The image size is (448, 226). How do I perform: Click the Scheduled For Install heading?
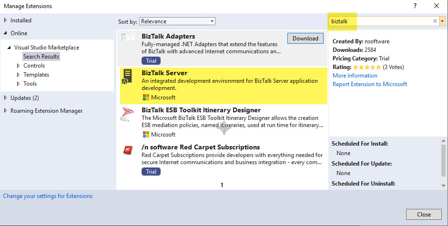360,144
